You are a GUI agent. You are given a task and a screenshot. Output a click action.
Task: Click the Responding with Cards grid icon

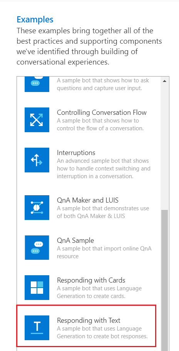coord(37,288)
